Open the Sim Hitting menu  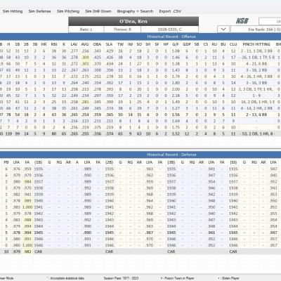click(x=13, y=11)
